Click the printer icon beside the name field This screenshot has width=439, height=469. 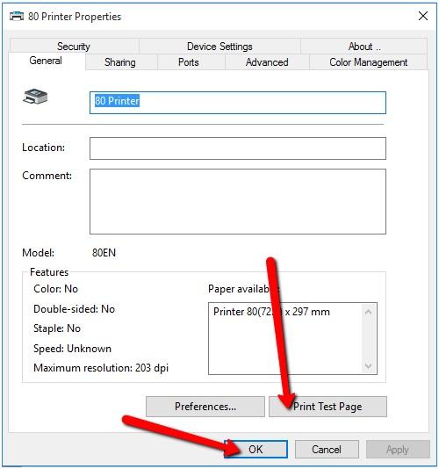click(35, 97)
